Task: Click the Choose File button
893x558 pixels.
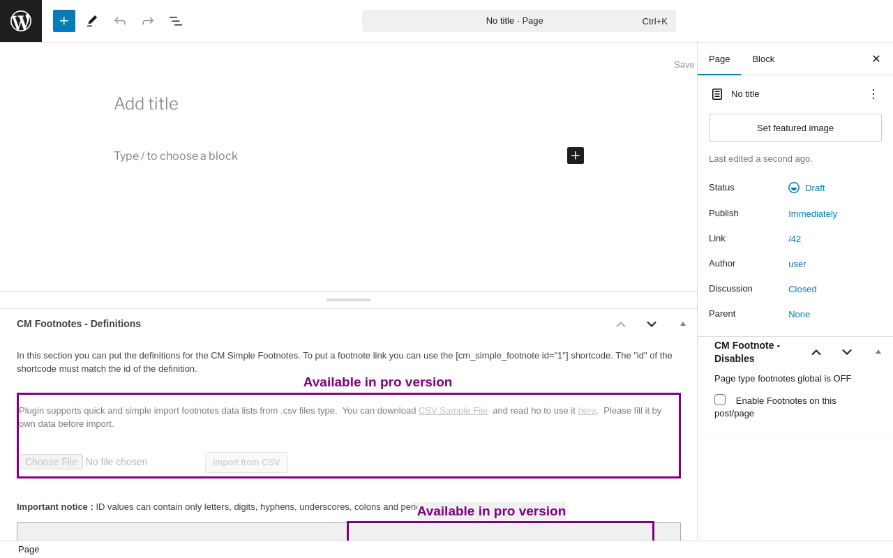Action: pos(51,462)
